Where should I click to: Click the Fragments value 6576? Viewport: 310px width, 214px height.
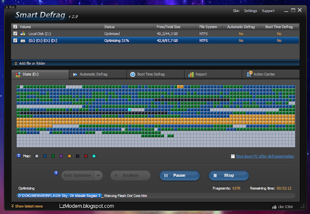click(236, 188)
